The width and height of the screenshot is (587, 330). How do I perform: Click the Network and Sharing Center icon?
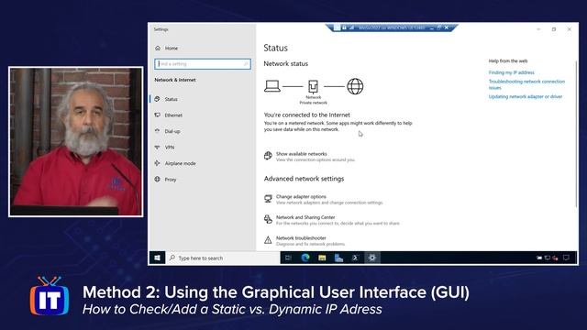pyautogui.click(x=268, y=219)
